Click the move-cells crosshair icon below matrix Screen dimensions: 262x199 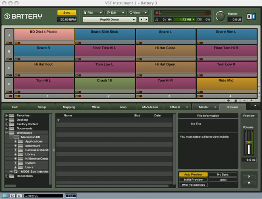pyautogui.click(x=229, y=100)
